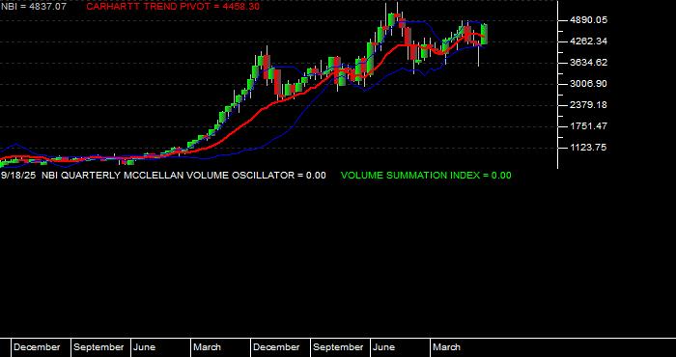Click the NBI = 4837.07 readout
This screenshot has width=676, height=357.
click(33, 7)
